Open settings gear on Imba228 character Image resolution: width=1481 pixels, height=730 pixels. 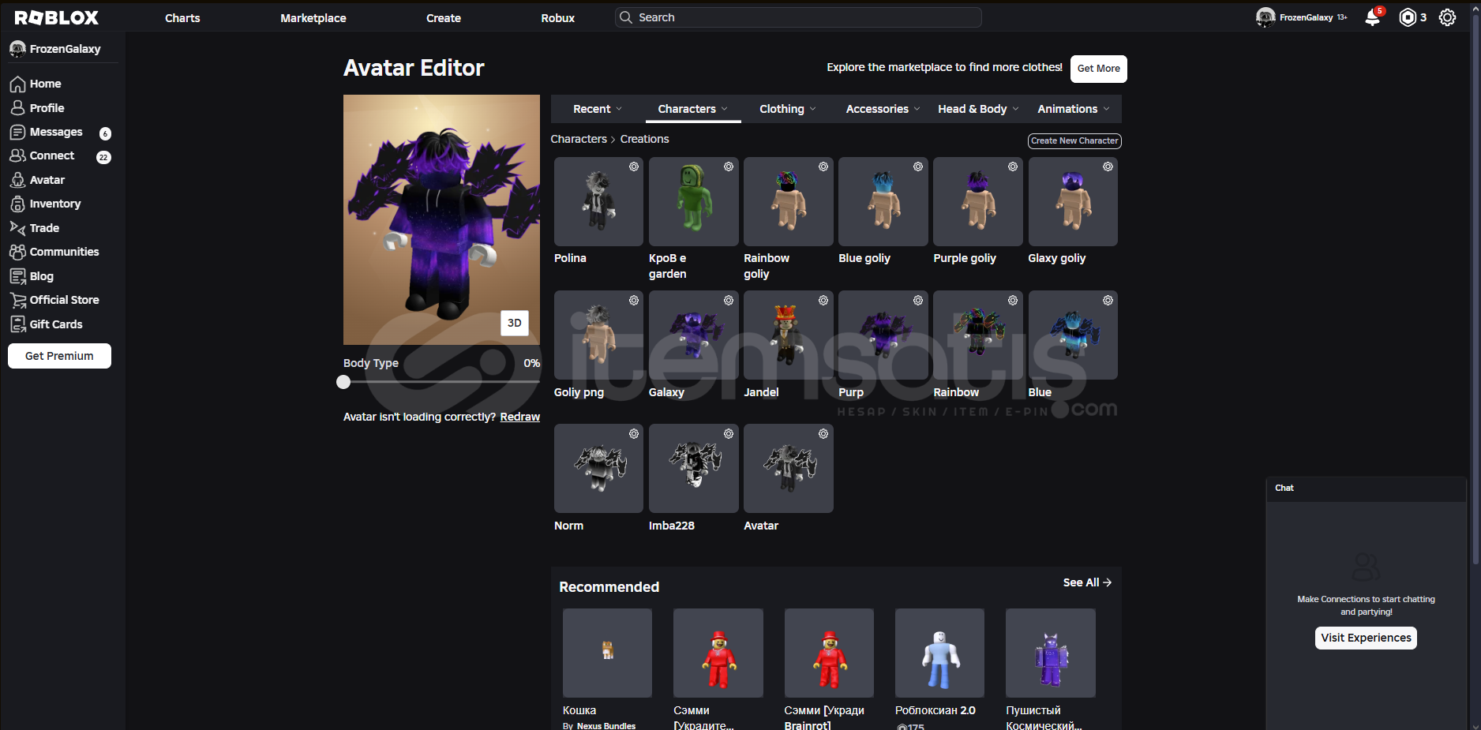[729, 434]
